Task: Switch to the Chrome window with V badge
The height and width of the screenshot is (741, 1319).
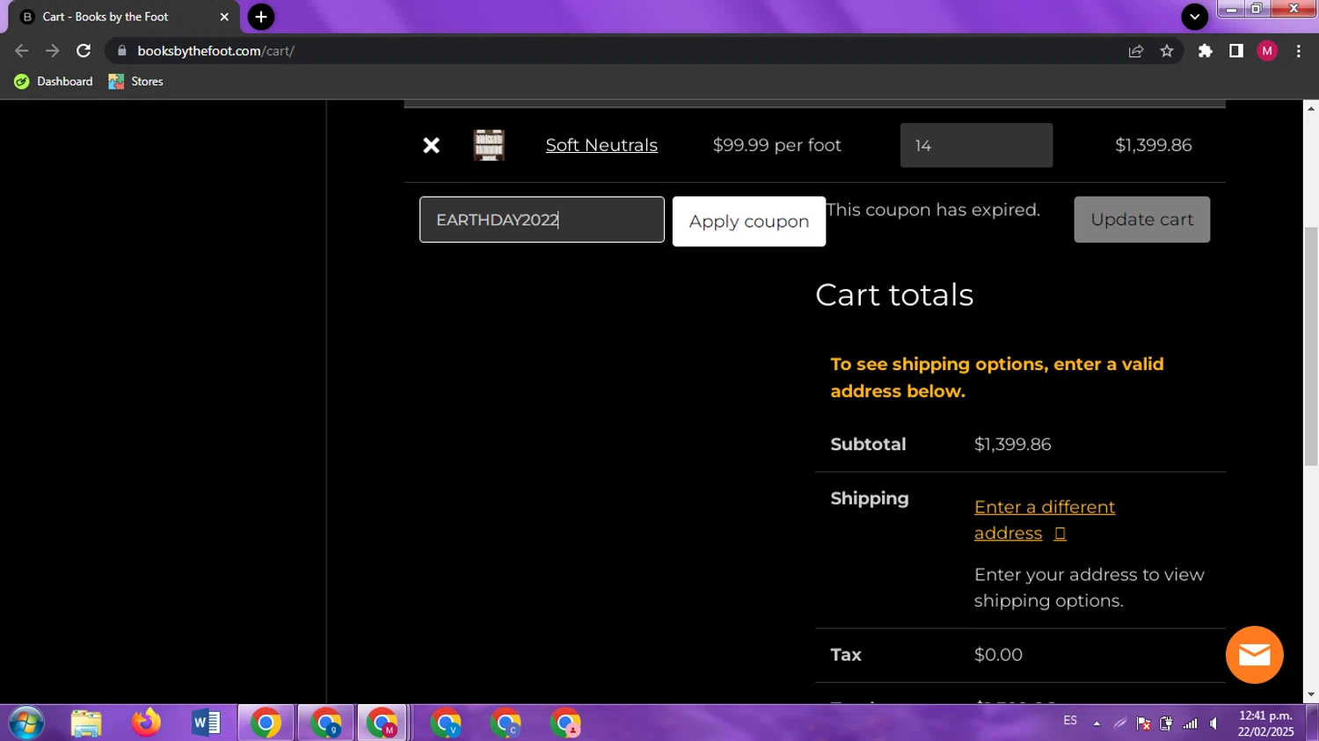Action: coord(447,723)
